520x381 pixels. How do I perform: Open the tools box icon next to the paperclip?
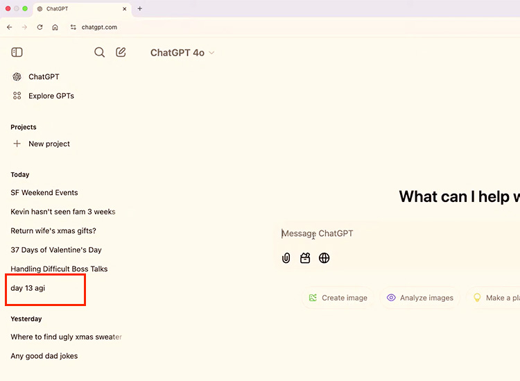305,258
